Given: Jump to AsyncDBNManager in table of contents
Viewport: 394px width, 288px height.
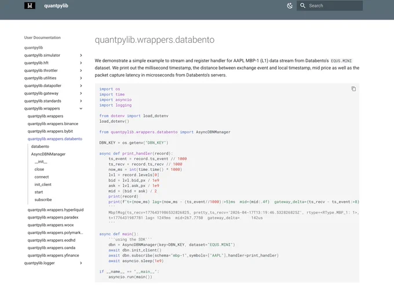Looking at the screenshot, I should click(x=48, y=154).
